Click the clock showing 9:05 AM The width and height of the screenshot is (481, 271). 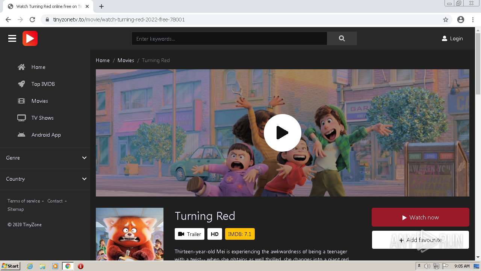tap(462, 266)
